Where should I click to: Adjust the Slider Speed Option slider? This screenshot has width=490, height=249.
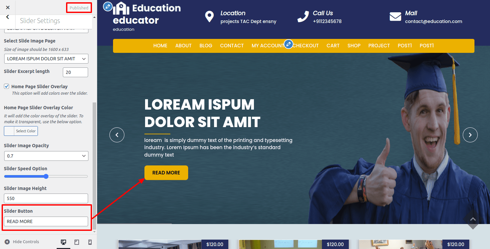pyautogui.click(x=46, y=176)
